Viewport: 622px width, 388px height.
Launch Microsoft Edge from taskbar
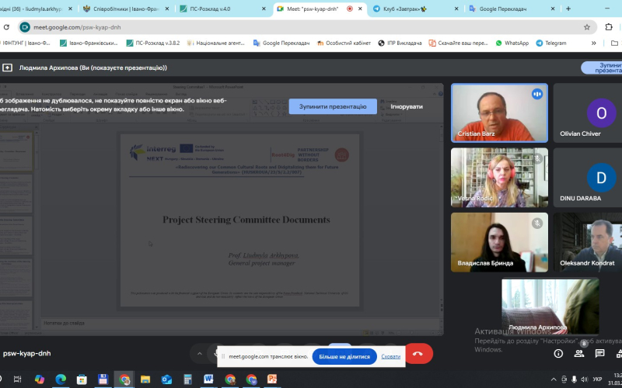pos(61,379)
